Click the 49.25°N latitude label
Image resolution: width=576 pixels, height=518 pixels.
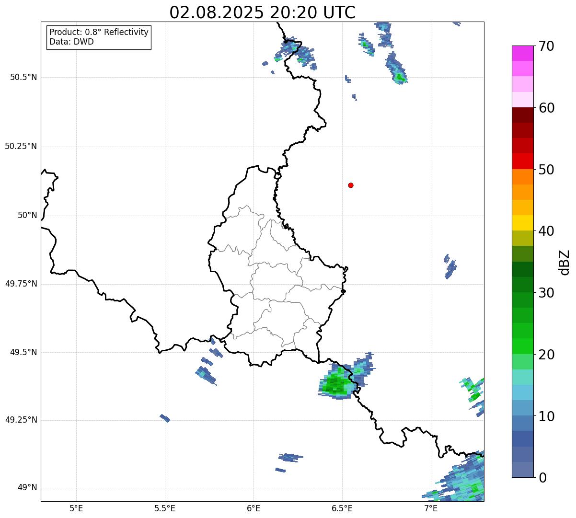21,420
